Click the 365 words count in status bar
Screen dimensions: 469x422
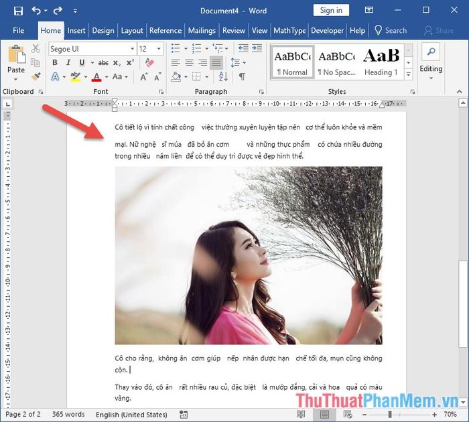tap(70, 415)
